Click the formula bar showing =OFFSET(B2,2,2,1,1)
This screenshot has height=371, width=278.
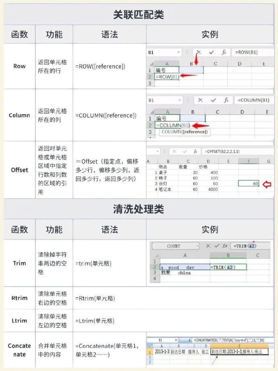point(237,152)
